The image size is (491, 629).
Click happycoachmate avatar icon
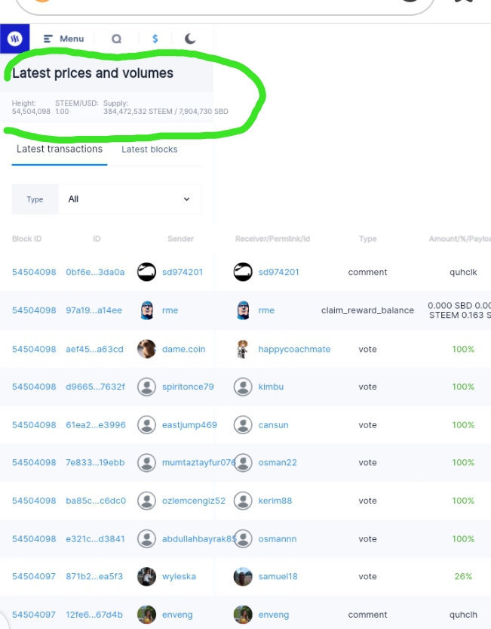243,349
